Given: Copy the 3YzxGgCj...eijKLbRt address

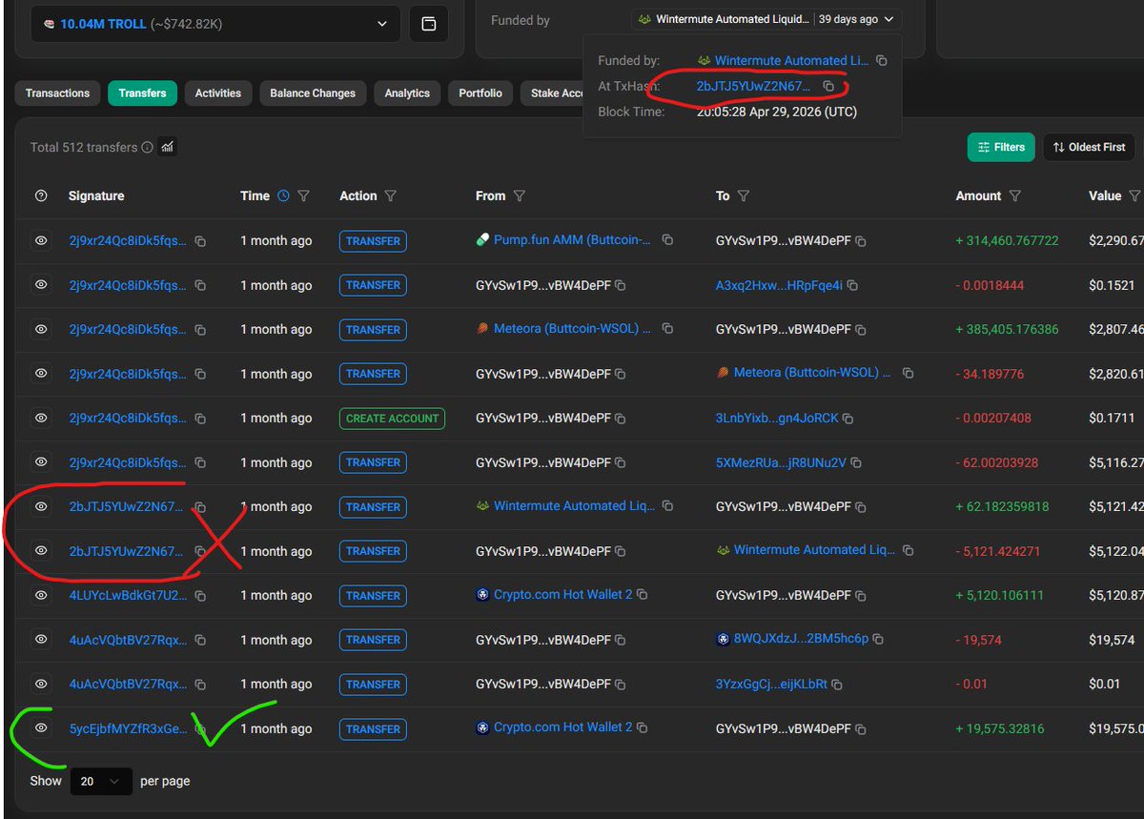Looking at the screenshot, I should (837, 685).
